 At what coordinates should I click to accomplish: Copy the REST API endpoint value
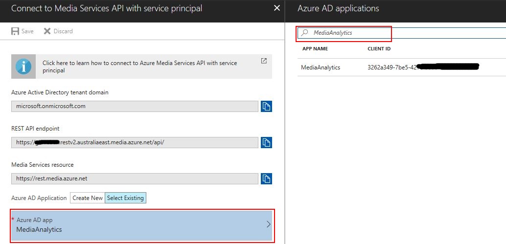(266, 142)
